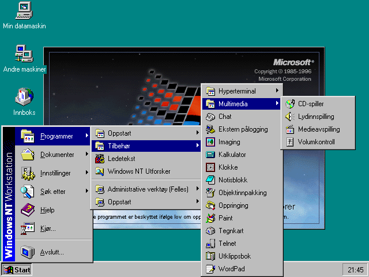Open the CD-spiller icon in Multimedia submenu
The width and height of the screenshot is (369, 277).
tap(290, 104)
